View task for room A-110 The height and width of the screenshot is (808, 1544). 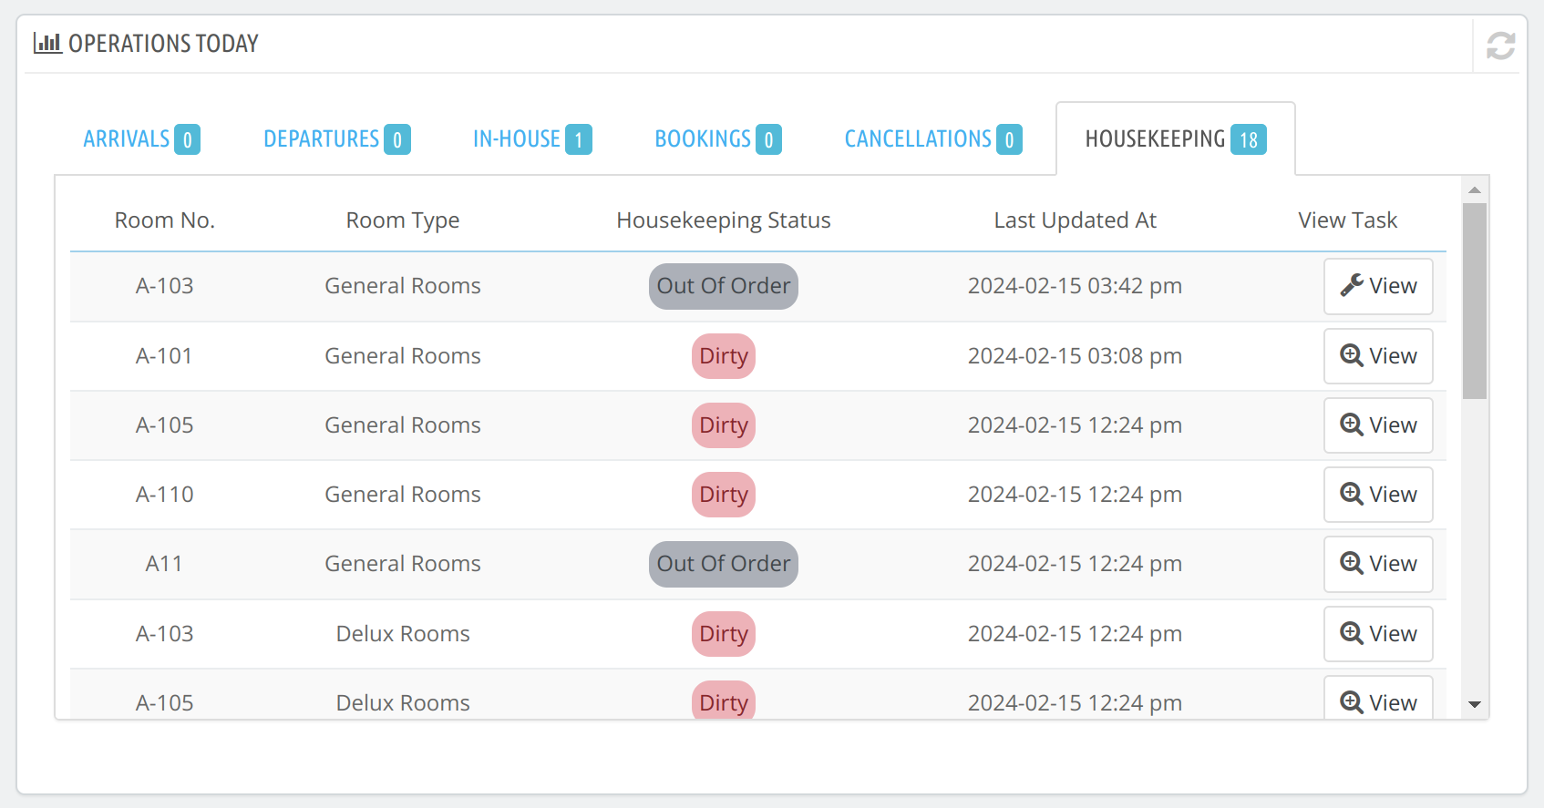(1378, 495)
